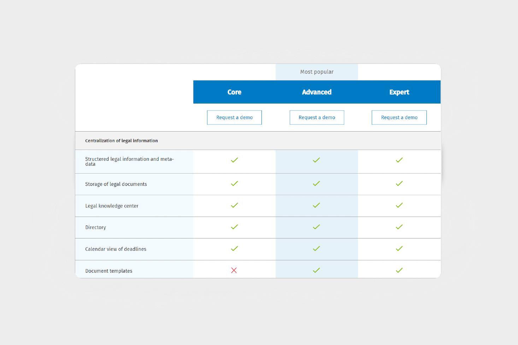Click the Most popular label above Advanced
The image size is (518, 345).
[x=317, y=72]
